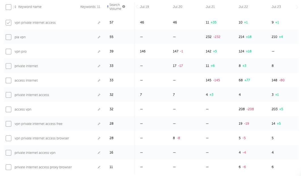Click 'vpn private internet access browser' keyword text
Image resolution: width=301 pixels, height=176 pixels.
[x=42, y=138]
